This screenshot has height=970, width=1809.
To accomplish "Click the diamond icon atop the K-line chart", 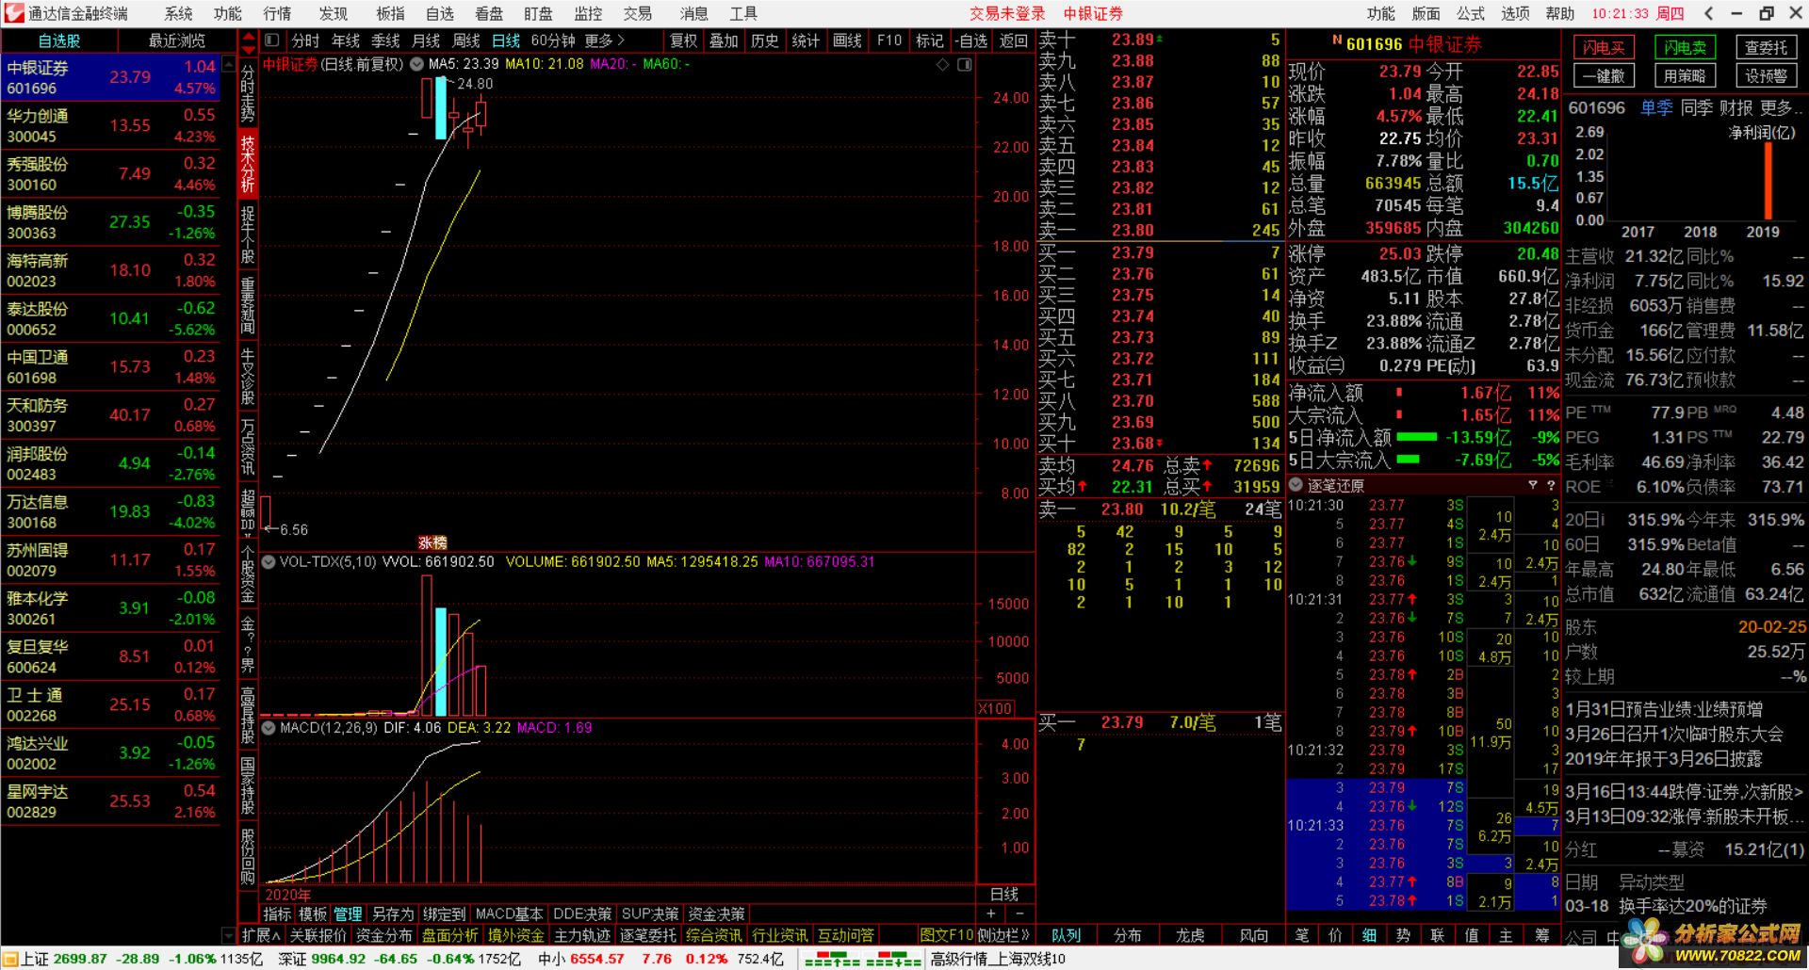I will (x=942, y=64).
